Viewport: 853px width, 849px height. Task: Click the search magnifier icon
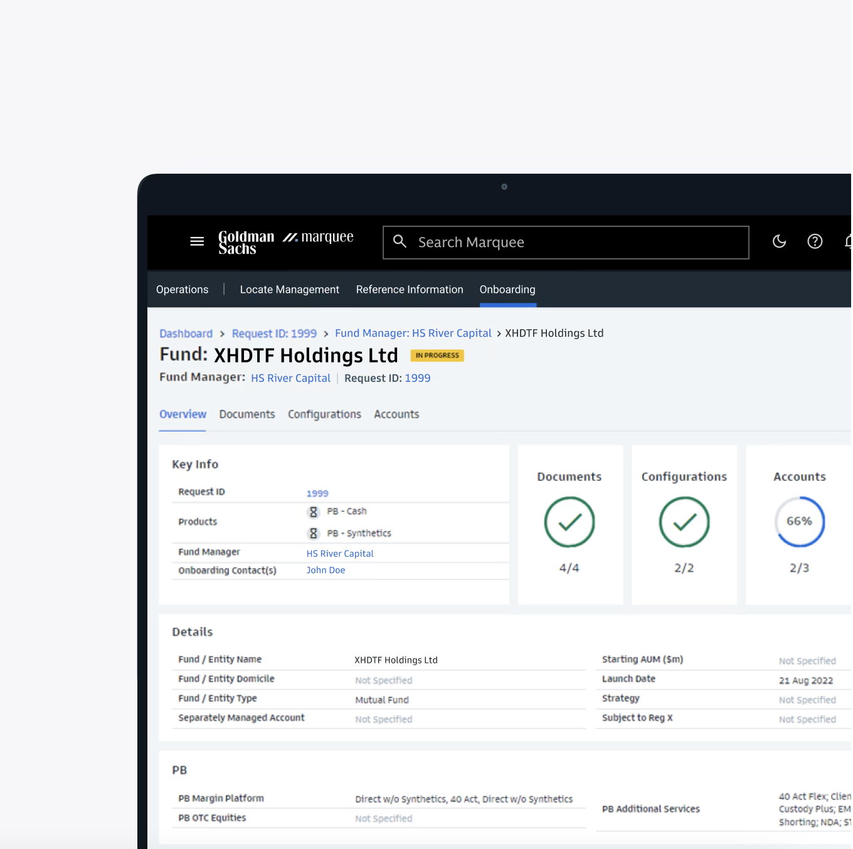coord(400,241)
